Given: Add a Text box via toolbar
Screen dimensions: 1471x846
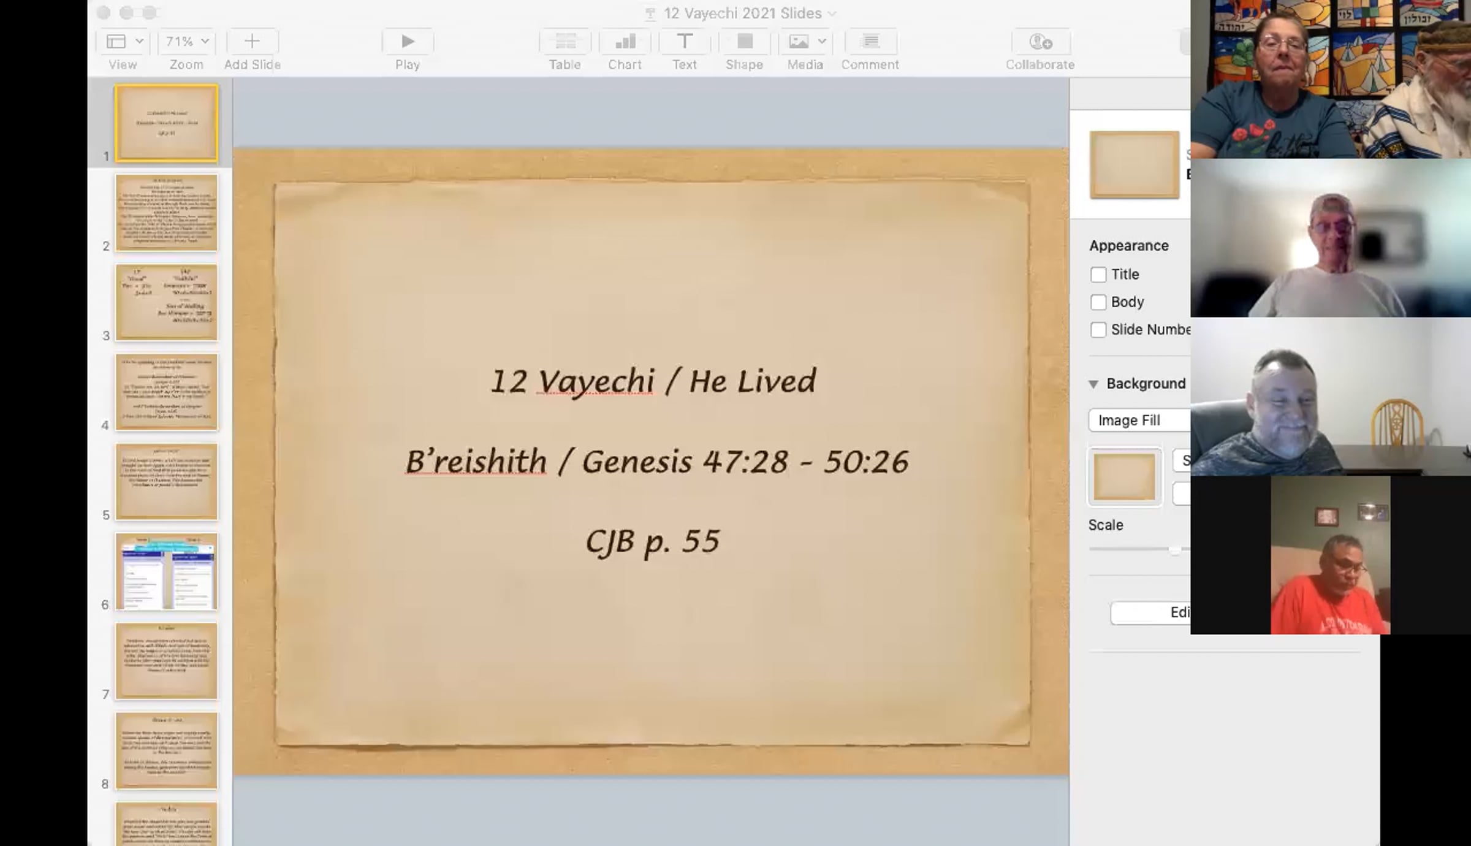Looking at the screenshot, I should pos(684,42).
